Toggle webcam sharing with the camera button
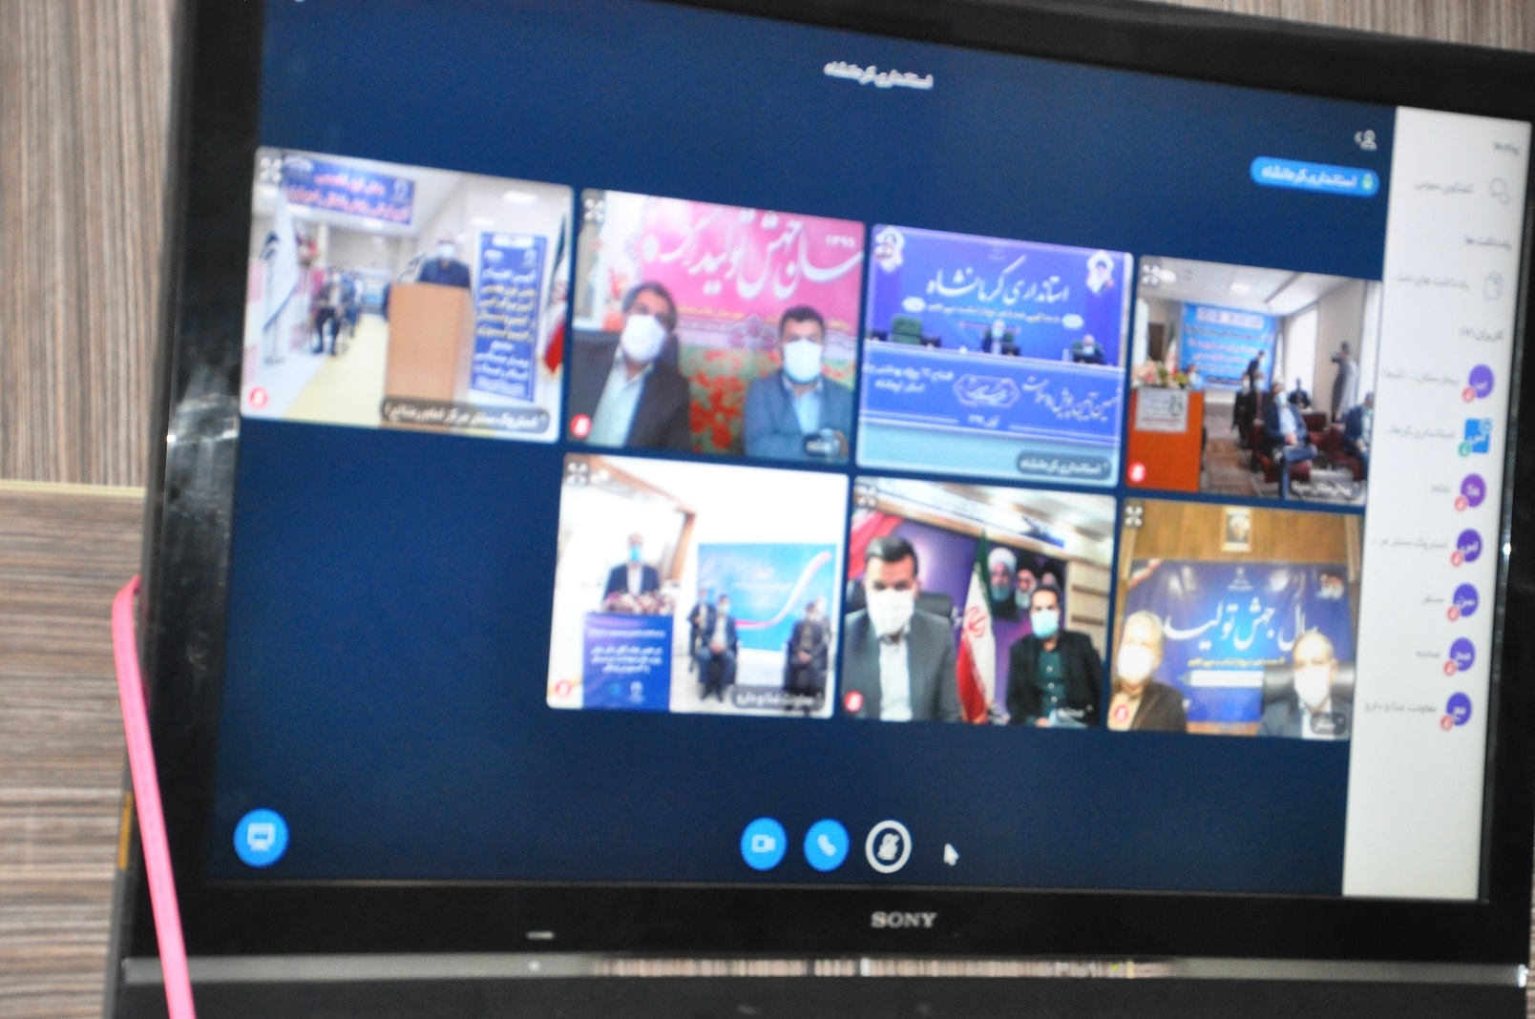The width and height of the screenshot is (1535, 1019). pos(763,843)
